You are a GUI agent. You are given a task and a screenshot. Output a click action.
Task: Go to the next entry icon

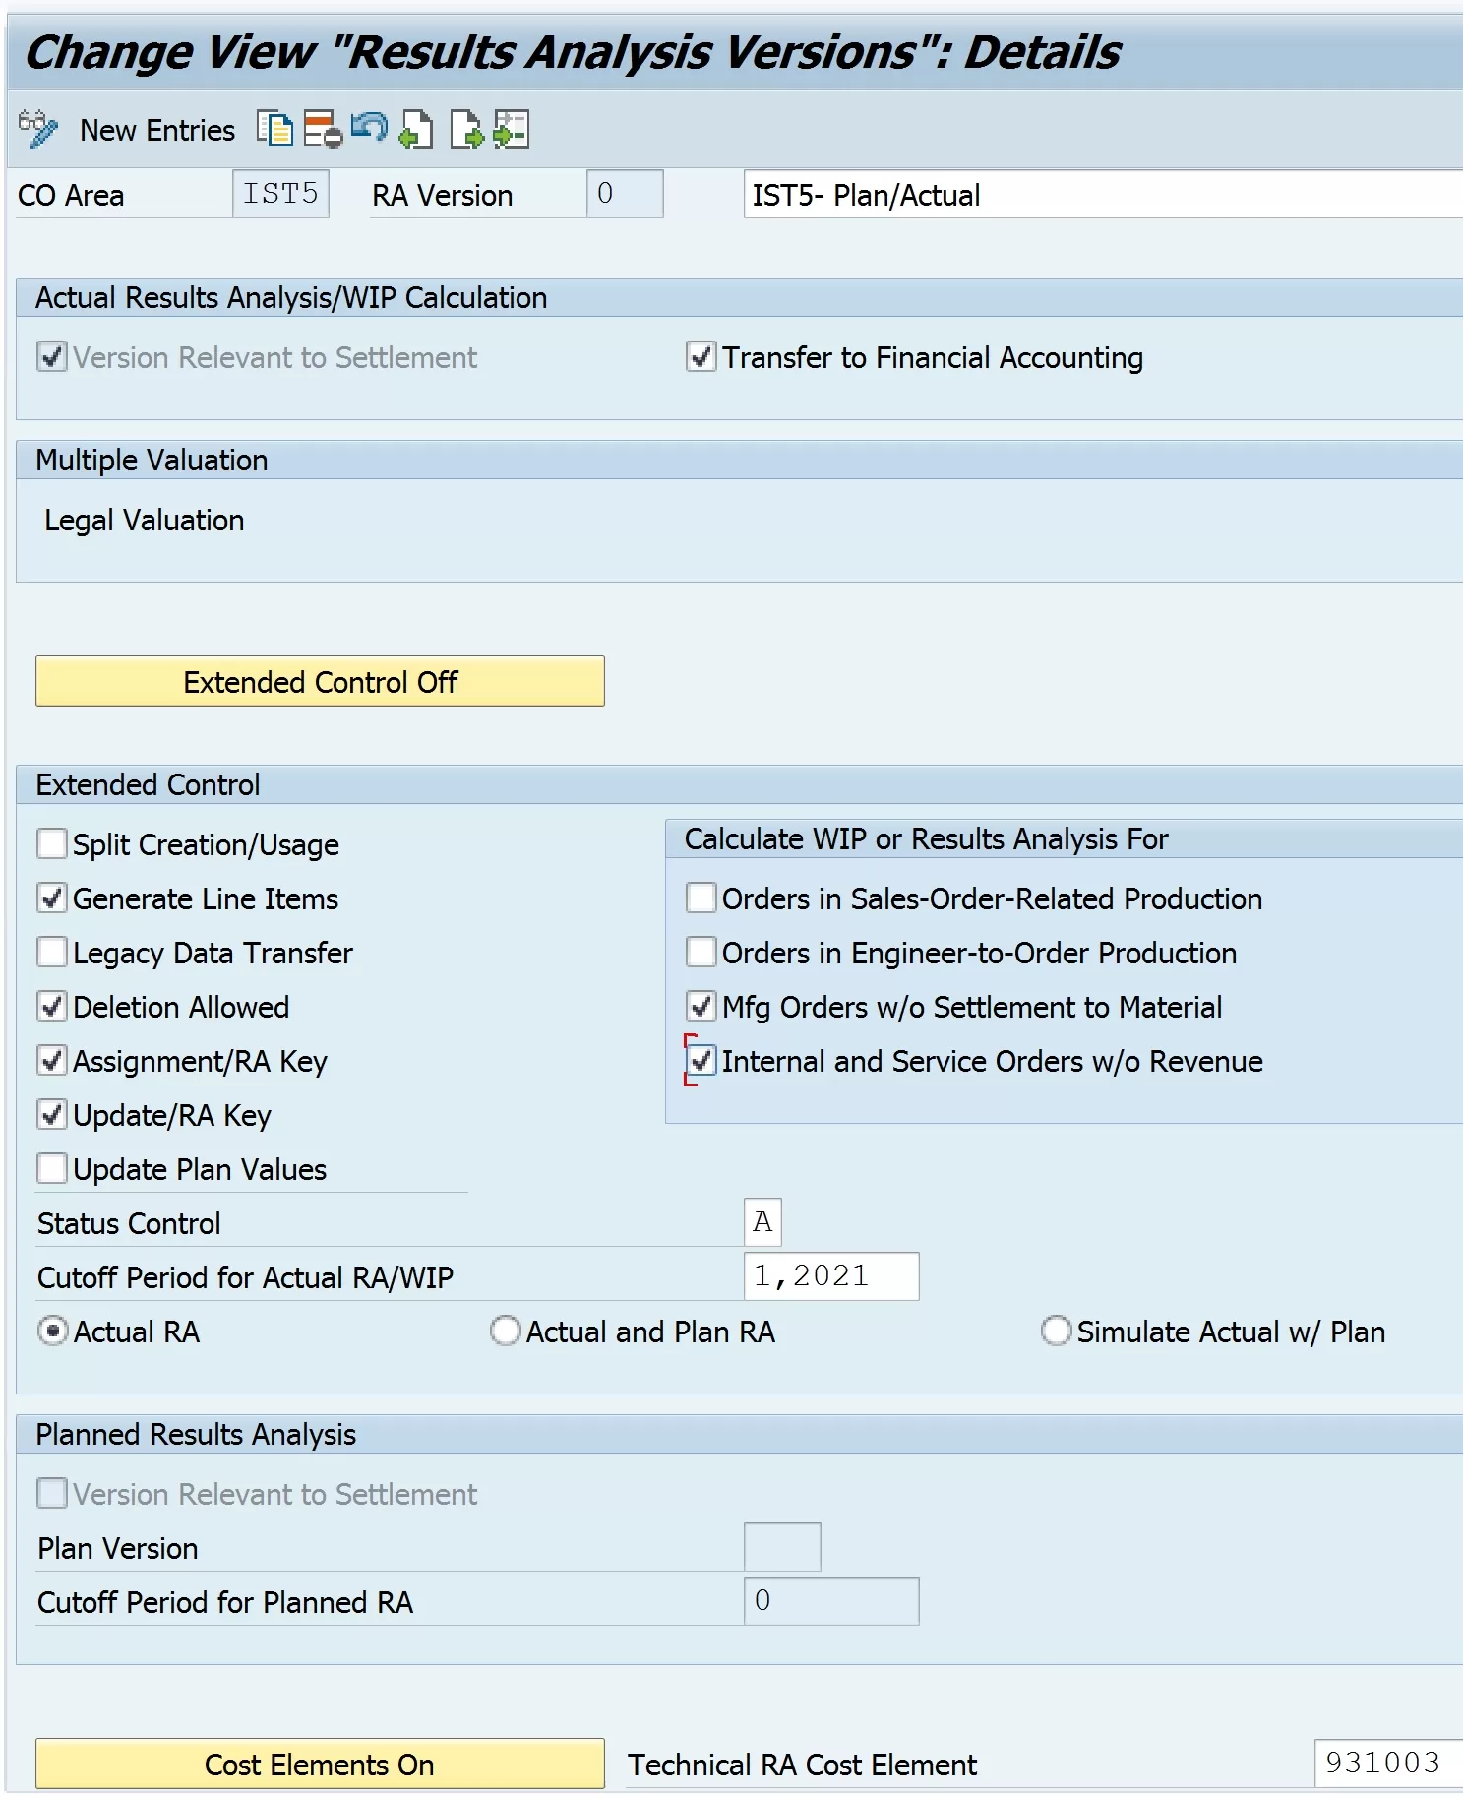coord(466,129)
